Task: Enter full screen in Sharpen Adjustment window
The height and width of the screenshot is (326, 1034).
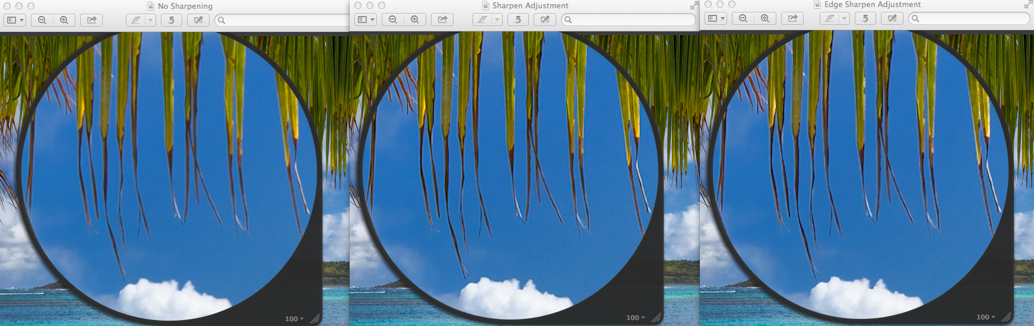Action: point(694,5)
